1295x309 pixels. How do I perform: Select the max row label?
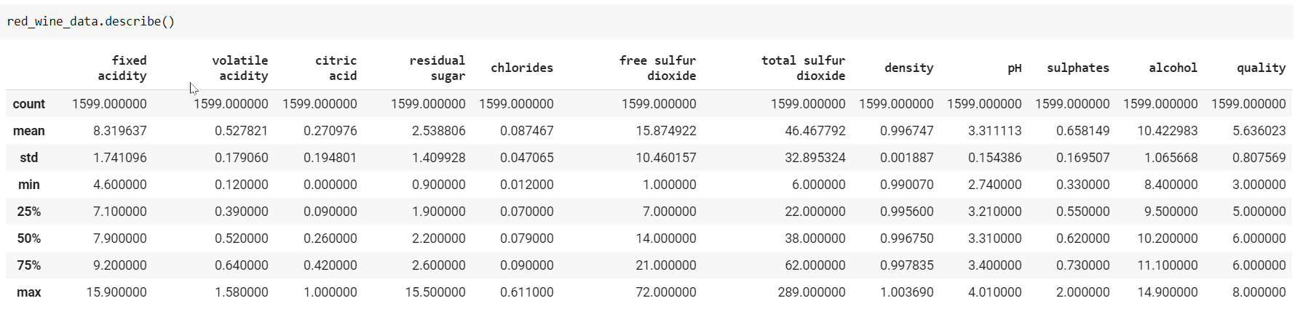(x=29, y=292)
